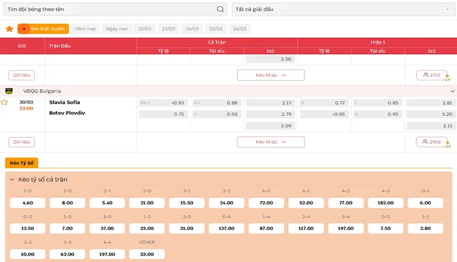The width and height of the screenshot is (457, 262).
Task: Select the 26/03 date tab
Action: point(240,29)
